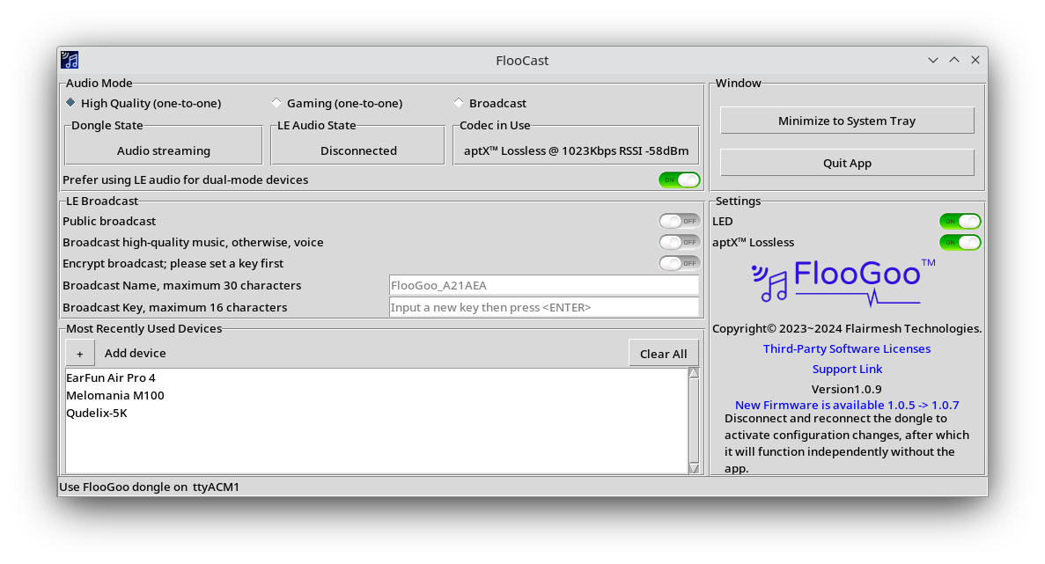Disable prefer LE audio for dual-mode devices
Screen dimensions: 1045x564
(680, 179)
